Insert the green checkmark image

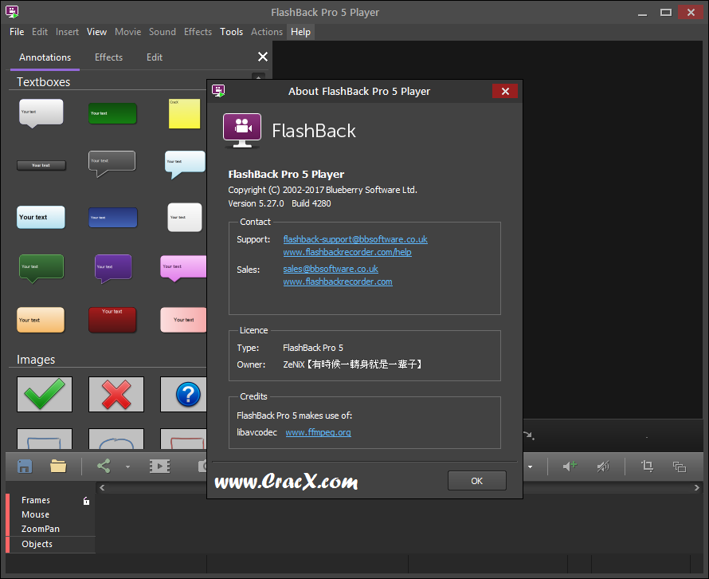pyautogui.click(x=45, y=394)
